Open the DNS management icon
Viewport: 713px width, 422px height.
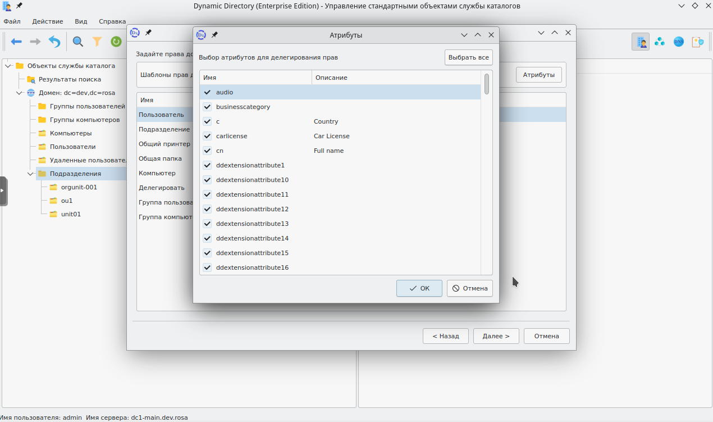click(679, 42)
